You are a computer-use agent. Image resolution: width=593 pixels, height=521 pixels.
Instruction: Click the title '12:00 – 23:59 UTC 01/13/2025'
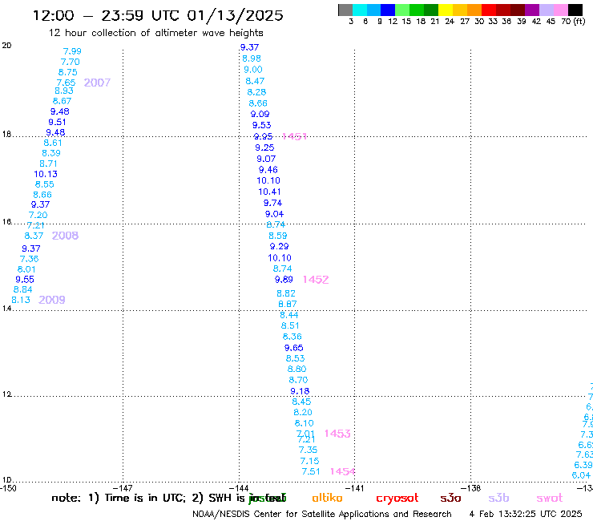click(x=158, y=16)
